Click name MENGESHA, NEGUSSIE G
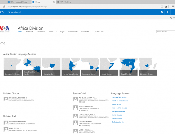Viewport: 175px width, 134px height. tap(18, 98)
